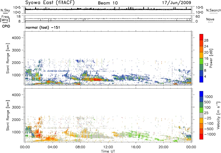Select the bright green 25–100 Velocity segment
Image resolution: width=221 pixels, height=153 pixels.
(201, 110)
